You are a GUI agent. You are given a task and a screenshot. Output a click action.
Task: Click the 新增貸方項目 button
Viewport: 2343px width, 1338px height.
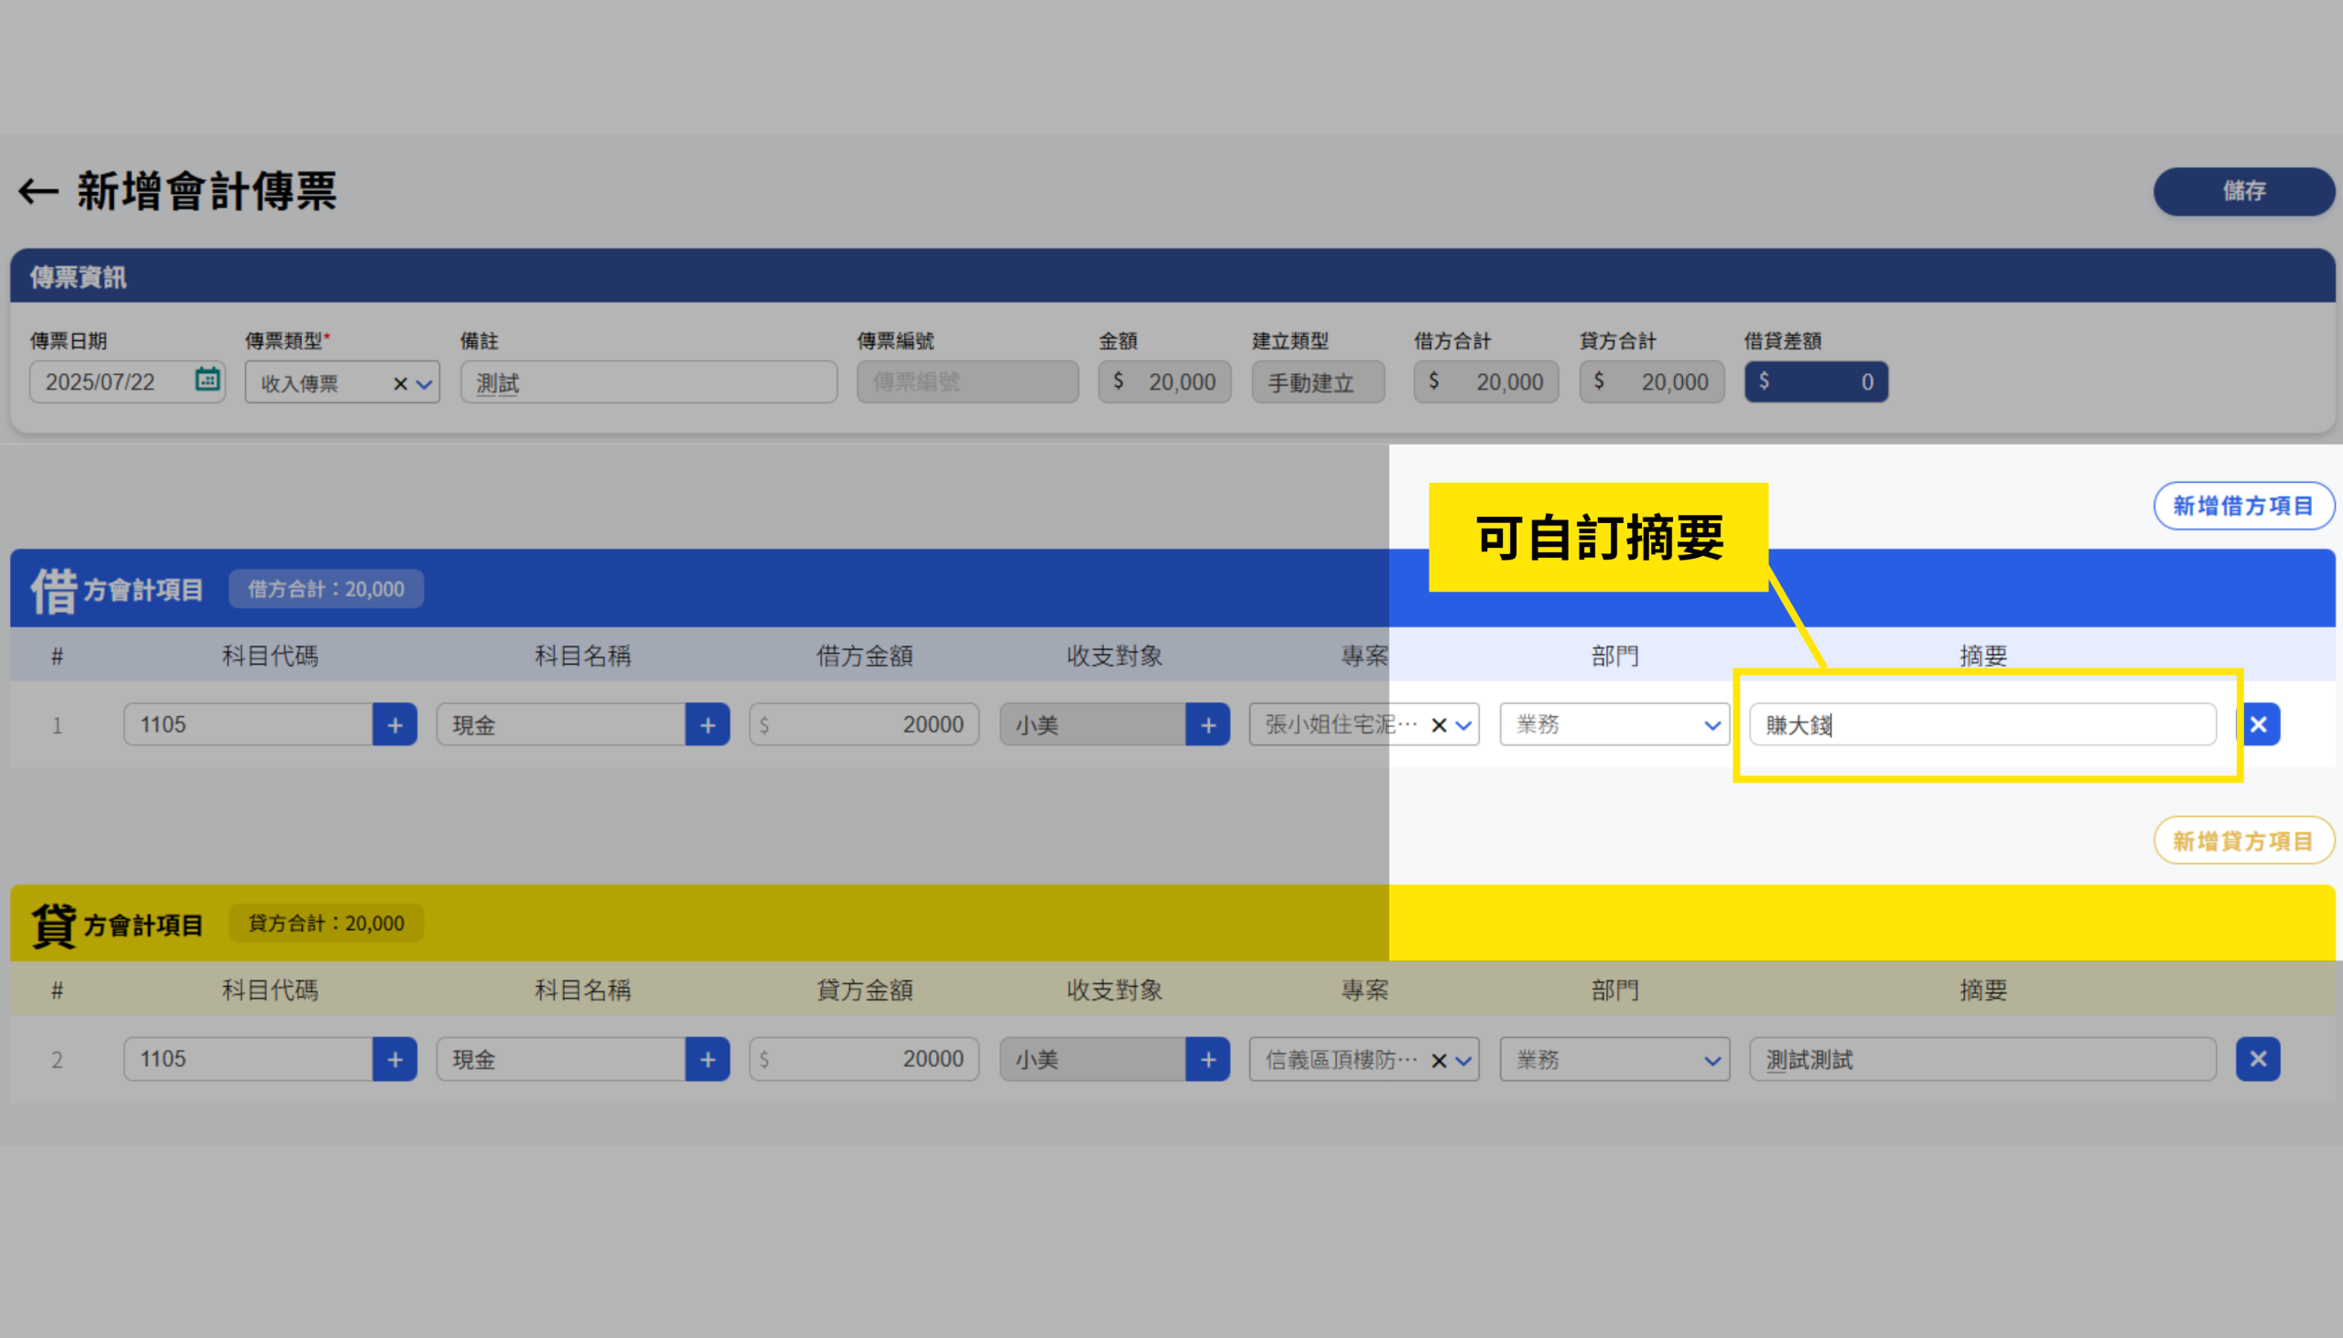2243,840
